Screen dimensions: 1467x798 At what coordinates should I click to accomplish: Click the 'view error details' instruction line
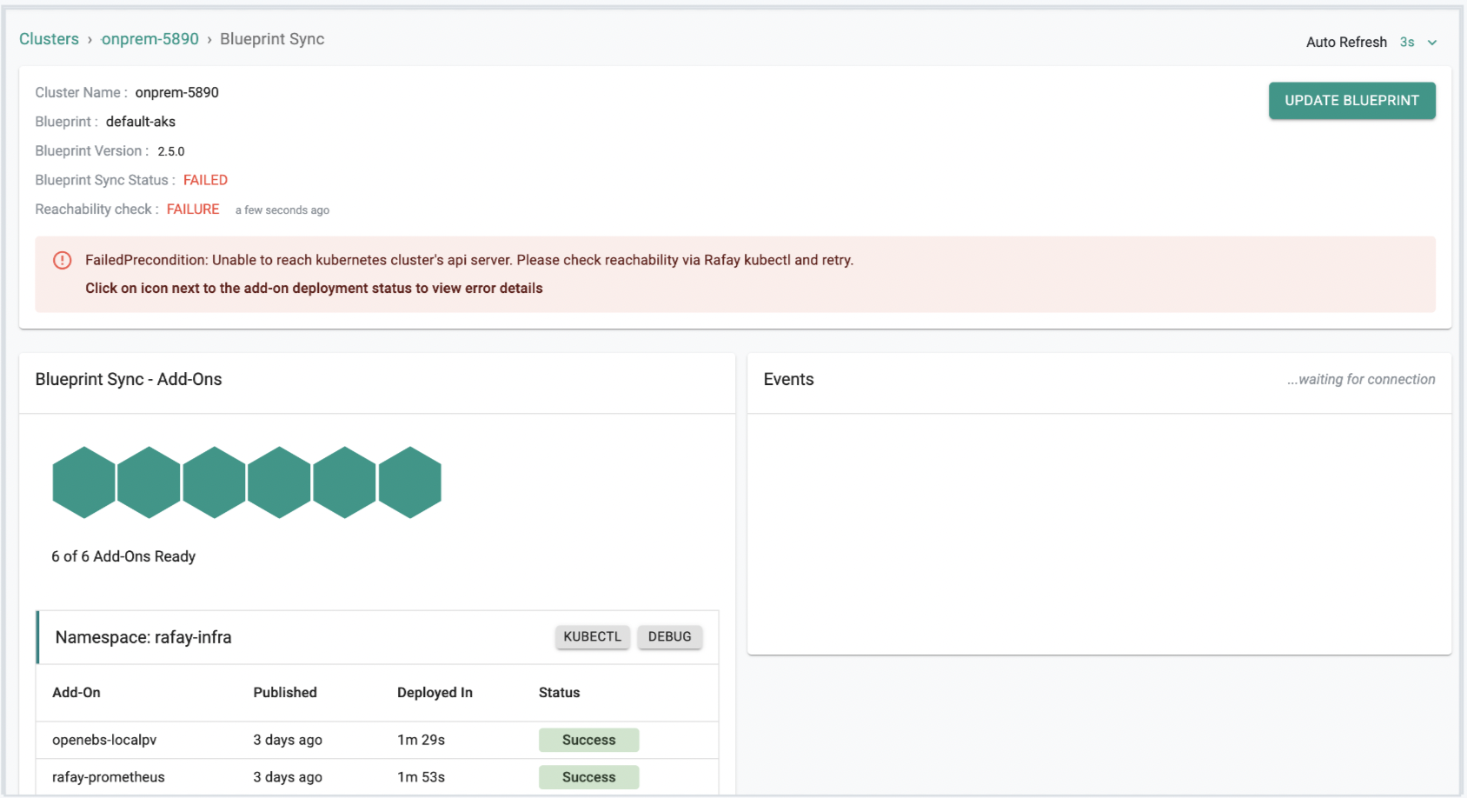[314, 288]
